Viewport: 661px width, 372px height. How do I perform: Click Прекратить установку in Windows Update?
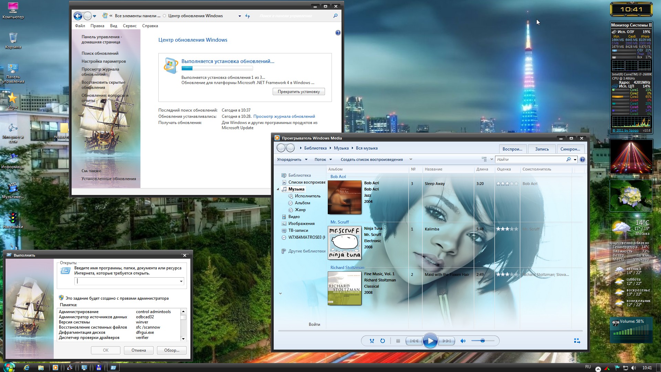coord(298,92)
